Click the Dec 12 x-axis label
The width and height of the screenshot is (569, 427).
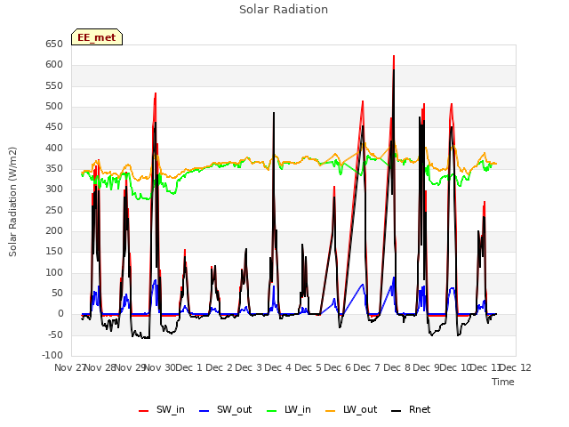coord(516,367)
